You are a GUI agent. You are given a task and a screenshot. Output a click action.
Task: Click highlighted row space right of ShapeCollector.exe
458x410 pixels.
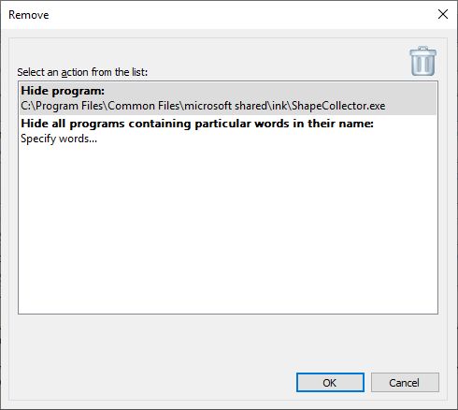coord(411,106)
